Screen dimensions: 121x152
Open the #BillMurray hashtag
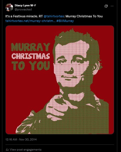(x=65, y=21)
